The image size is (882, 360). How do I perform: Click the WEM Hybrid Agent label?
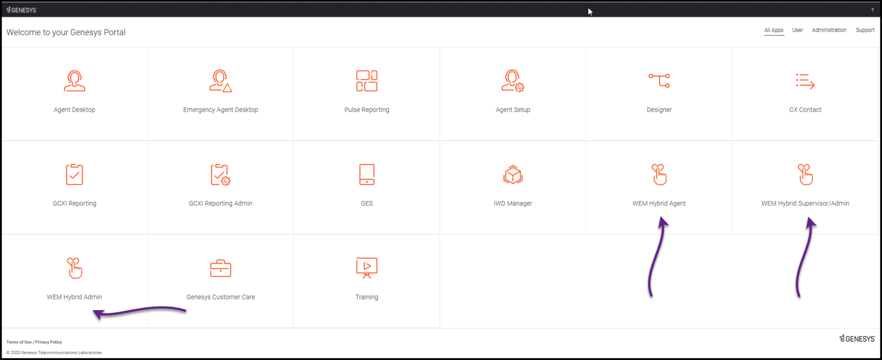point(659,203)
